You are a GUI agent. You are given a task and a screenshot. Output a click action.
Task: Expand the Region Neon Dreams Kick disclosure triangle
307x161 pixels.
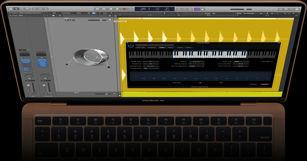10,13
